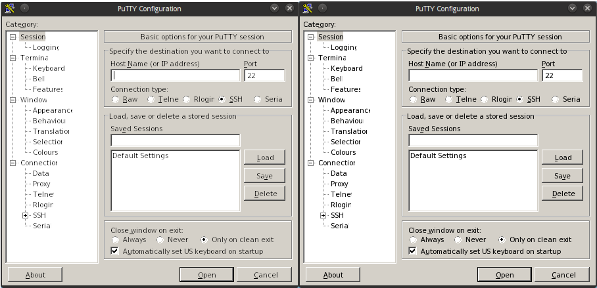Screen dimensions: 597x288
Task: Collapse Window tree node in right window
Action: 311,100
